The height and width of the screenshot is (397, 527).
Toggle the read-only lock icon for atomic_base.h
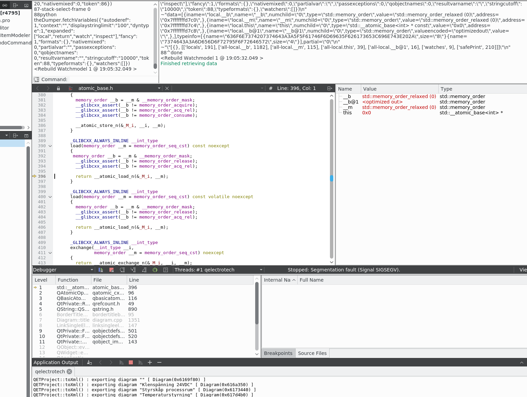[58, 88]
